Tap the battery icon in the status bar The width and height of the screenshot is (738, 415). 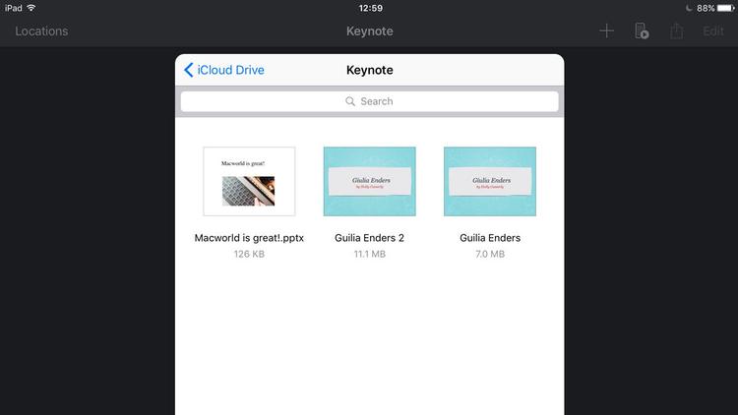(x=726, y=8)
